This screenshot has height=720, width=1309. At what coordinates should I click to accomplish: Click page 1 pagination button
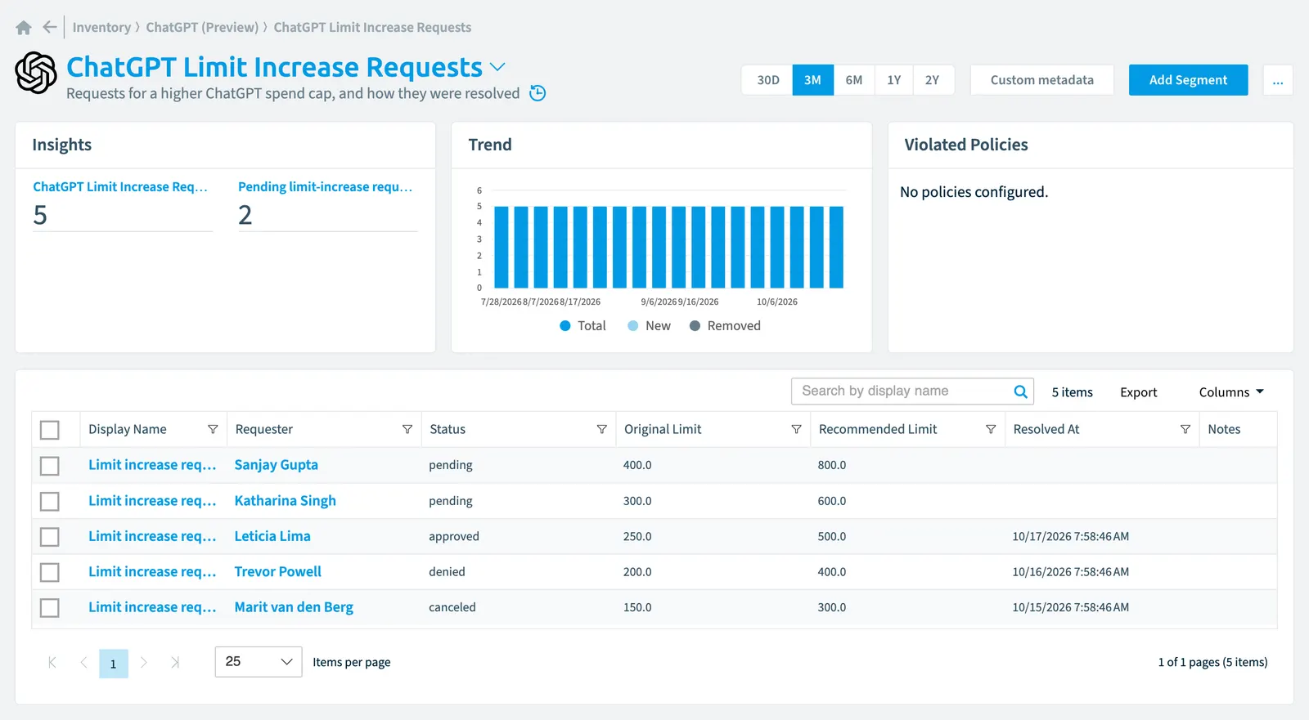[x=114, y=663]
